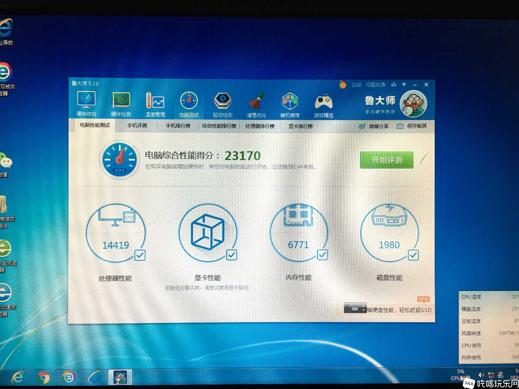
Task: Click the processor performance circle 14419
Action: click(x=115, y=233)
